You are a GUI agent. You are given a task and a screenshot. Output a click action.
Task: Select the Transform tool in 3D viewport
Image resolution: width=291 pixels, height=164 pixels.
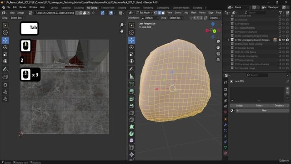pos(131,61)
